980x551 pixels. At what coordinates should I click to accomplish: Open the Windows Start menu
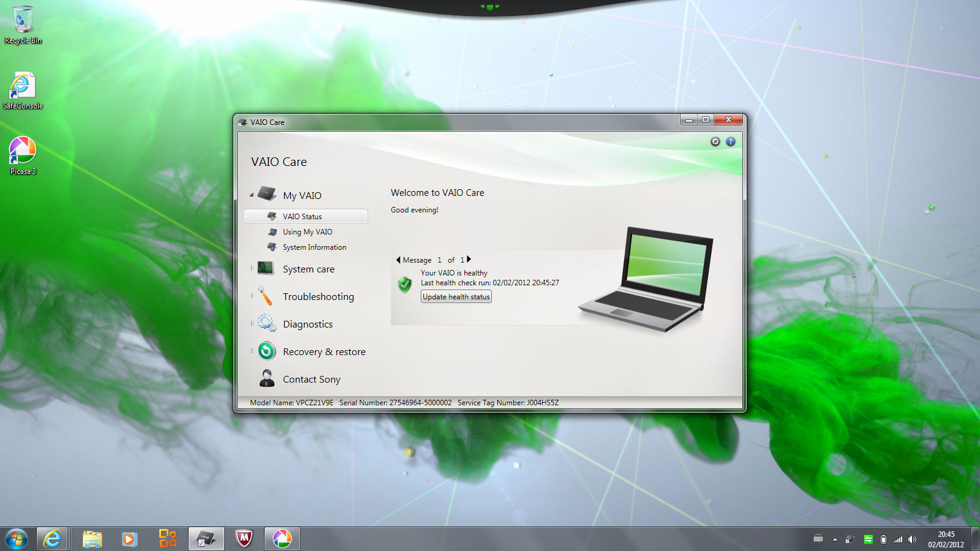[17, 539]
